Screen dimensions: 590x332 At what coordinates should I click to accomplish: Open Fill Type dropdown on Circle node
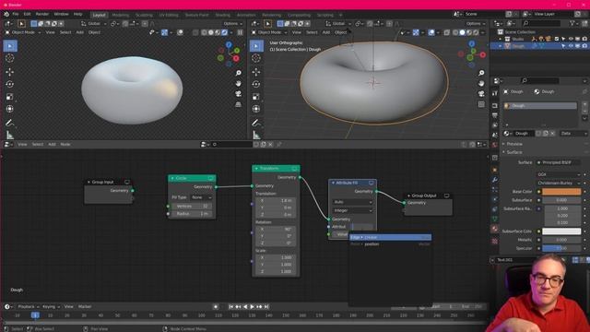tap(201, 197)
